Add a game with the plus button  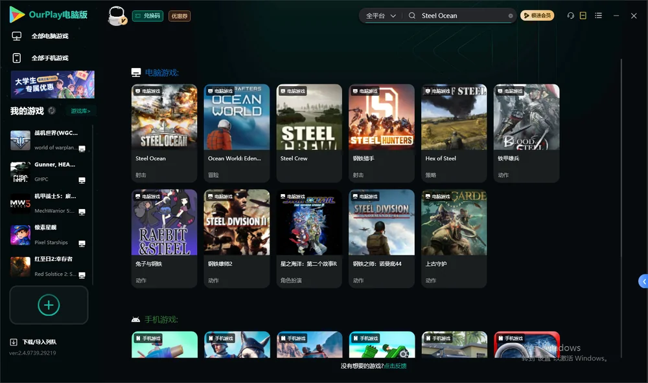point(49,305)
